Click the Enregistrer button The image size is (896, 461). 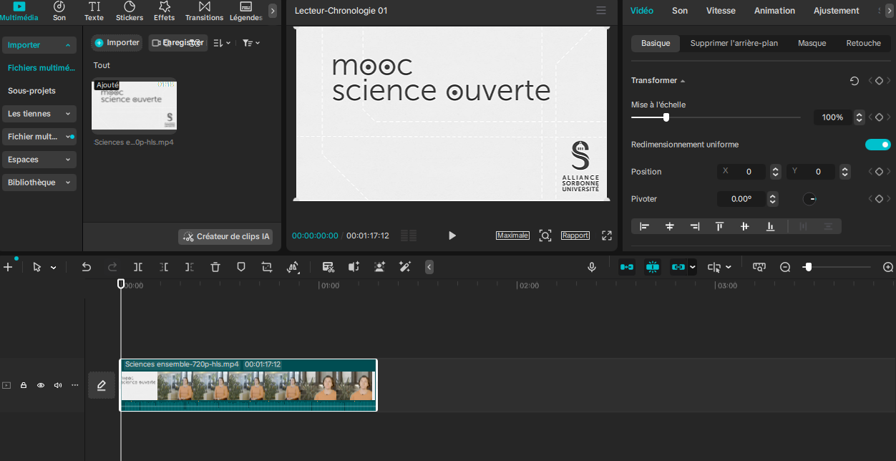click(x=178, y=43)
